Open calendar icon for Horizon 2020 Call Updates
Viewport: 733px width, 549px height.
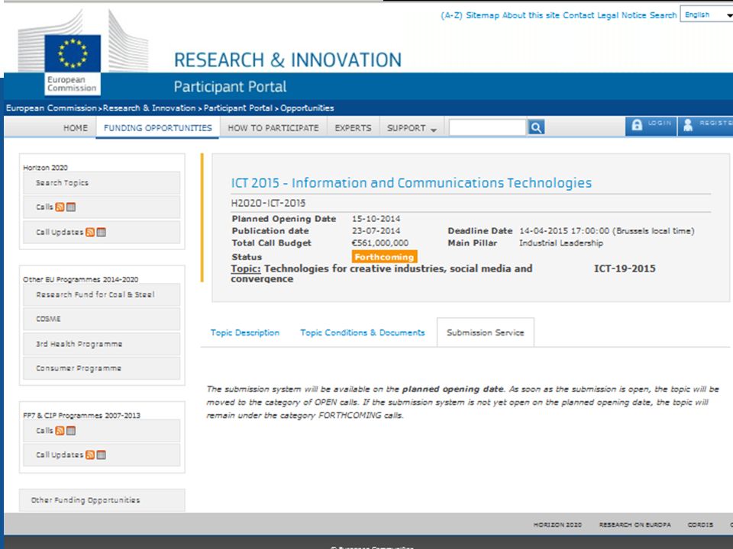coord(102,232)
